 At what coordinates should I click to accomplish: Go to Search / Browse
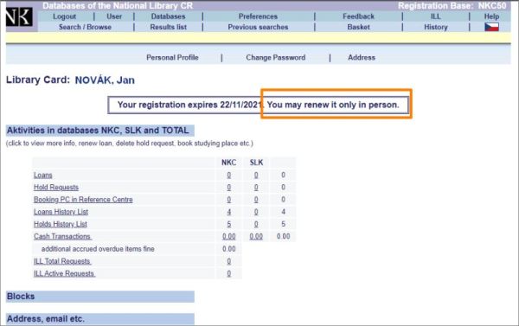(85, 27)
